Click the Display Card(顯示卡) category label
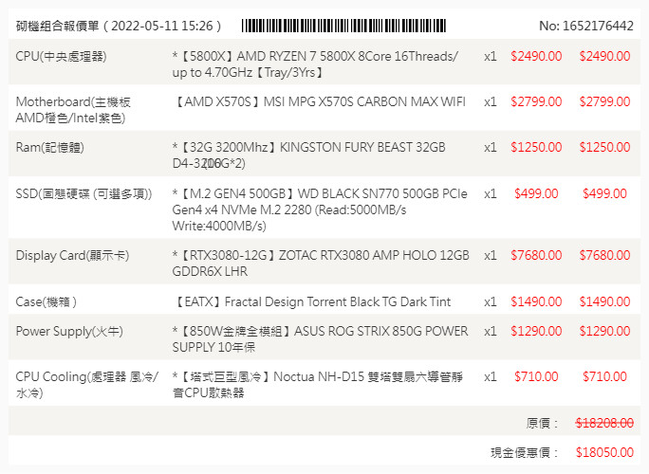This screenshot has height=474, width=649. point(72,255)
